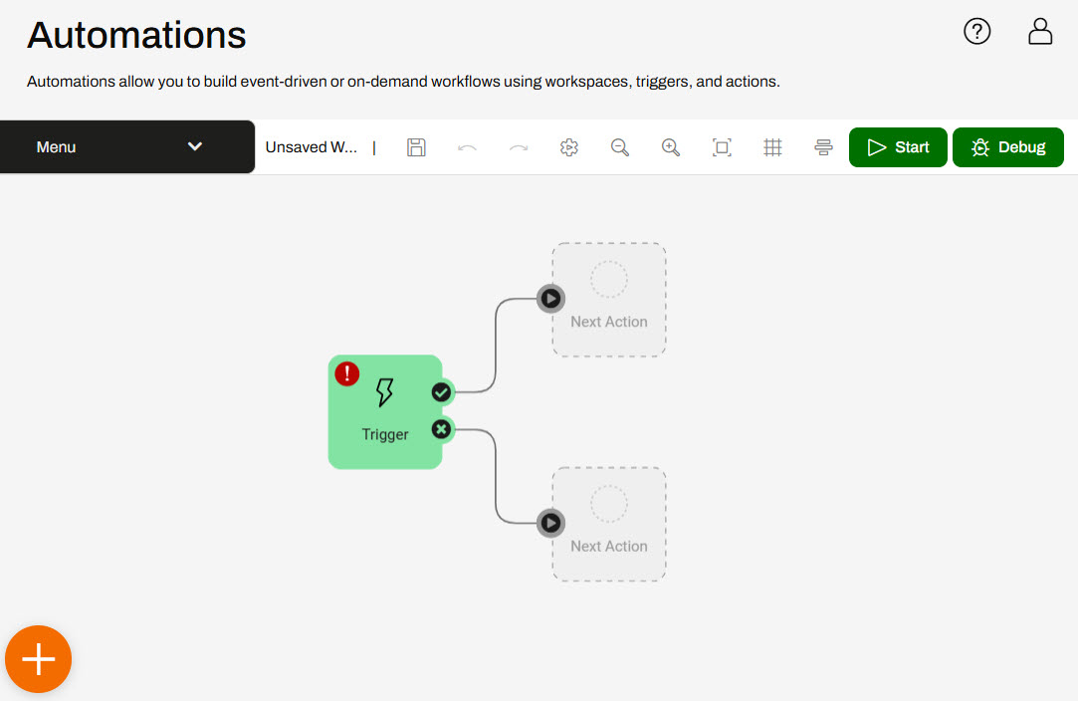Click the red error badge on Trigger
This screenshot has height=701, width=1078.
pos(346,373)
